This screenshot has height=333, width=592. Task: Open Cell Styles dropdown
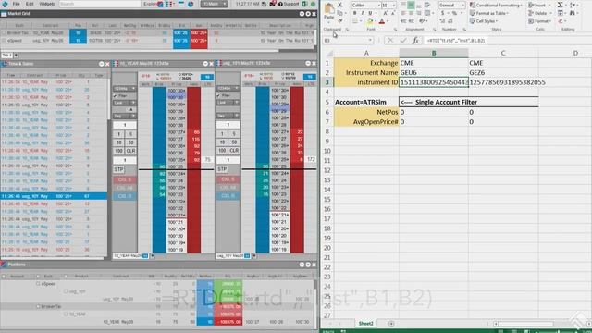[484, 21]
